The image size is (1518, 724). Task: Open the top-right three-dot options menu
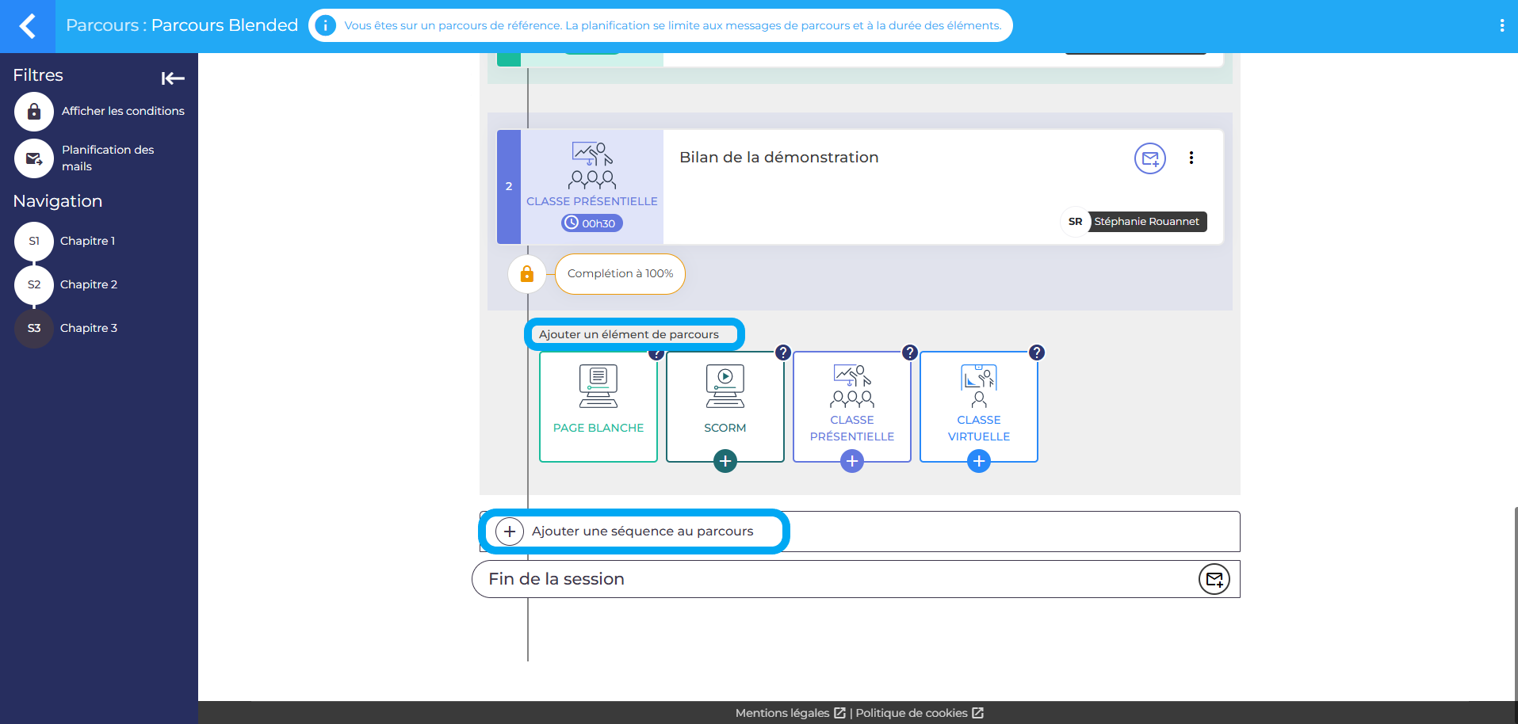tap(1501, 25)
